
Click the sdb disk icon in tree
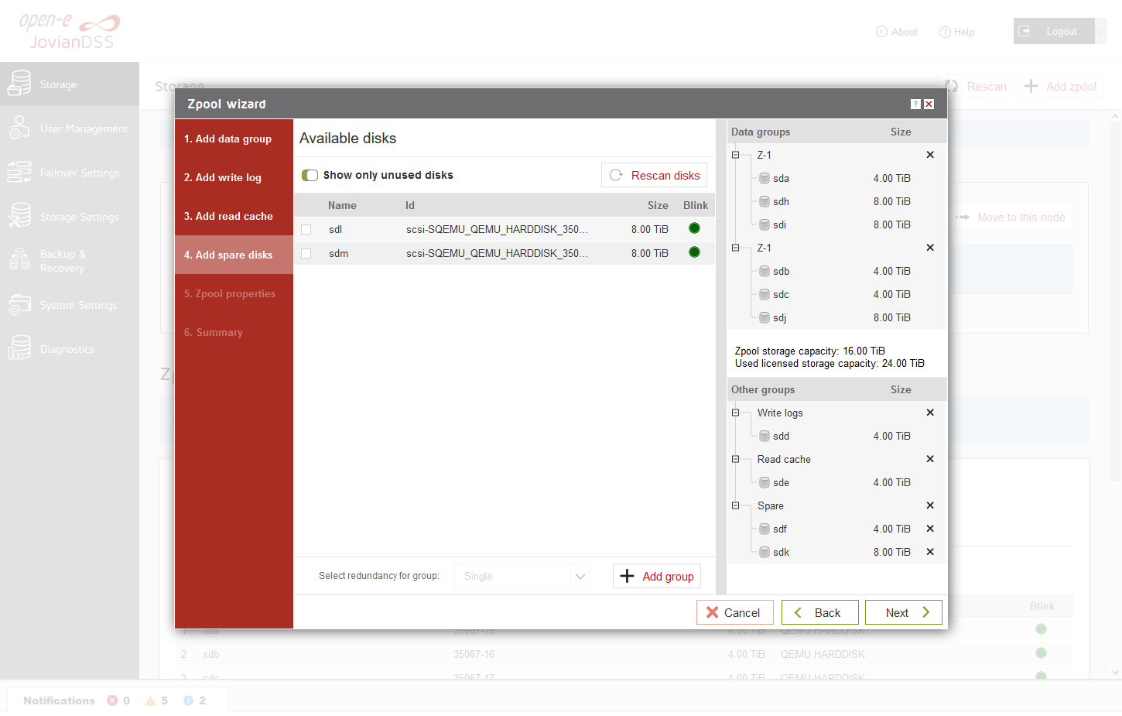tap(765, 271)
